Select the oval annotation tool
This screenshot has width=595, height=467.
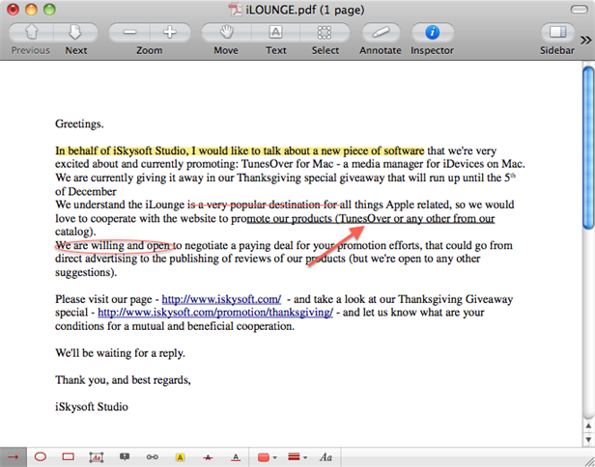pos(41,457)
